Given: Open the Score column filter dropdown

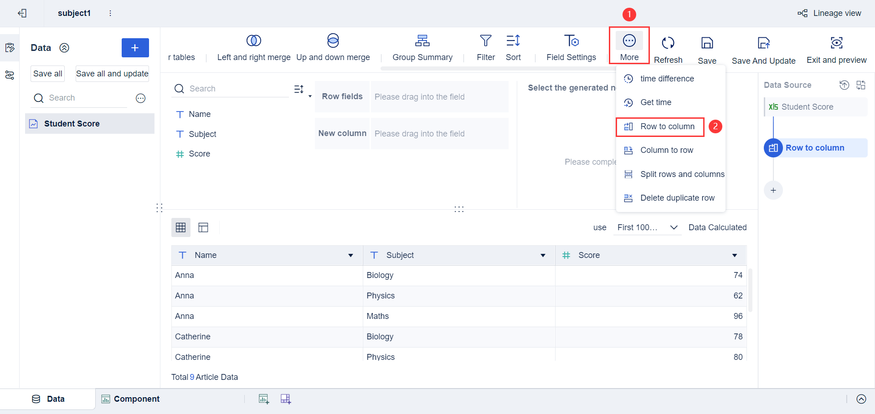Looking at the screenshot, I should pyautogui.click(x=735, y=255).
